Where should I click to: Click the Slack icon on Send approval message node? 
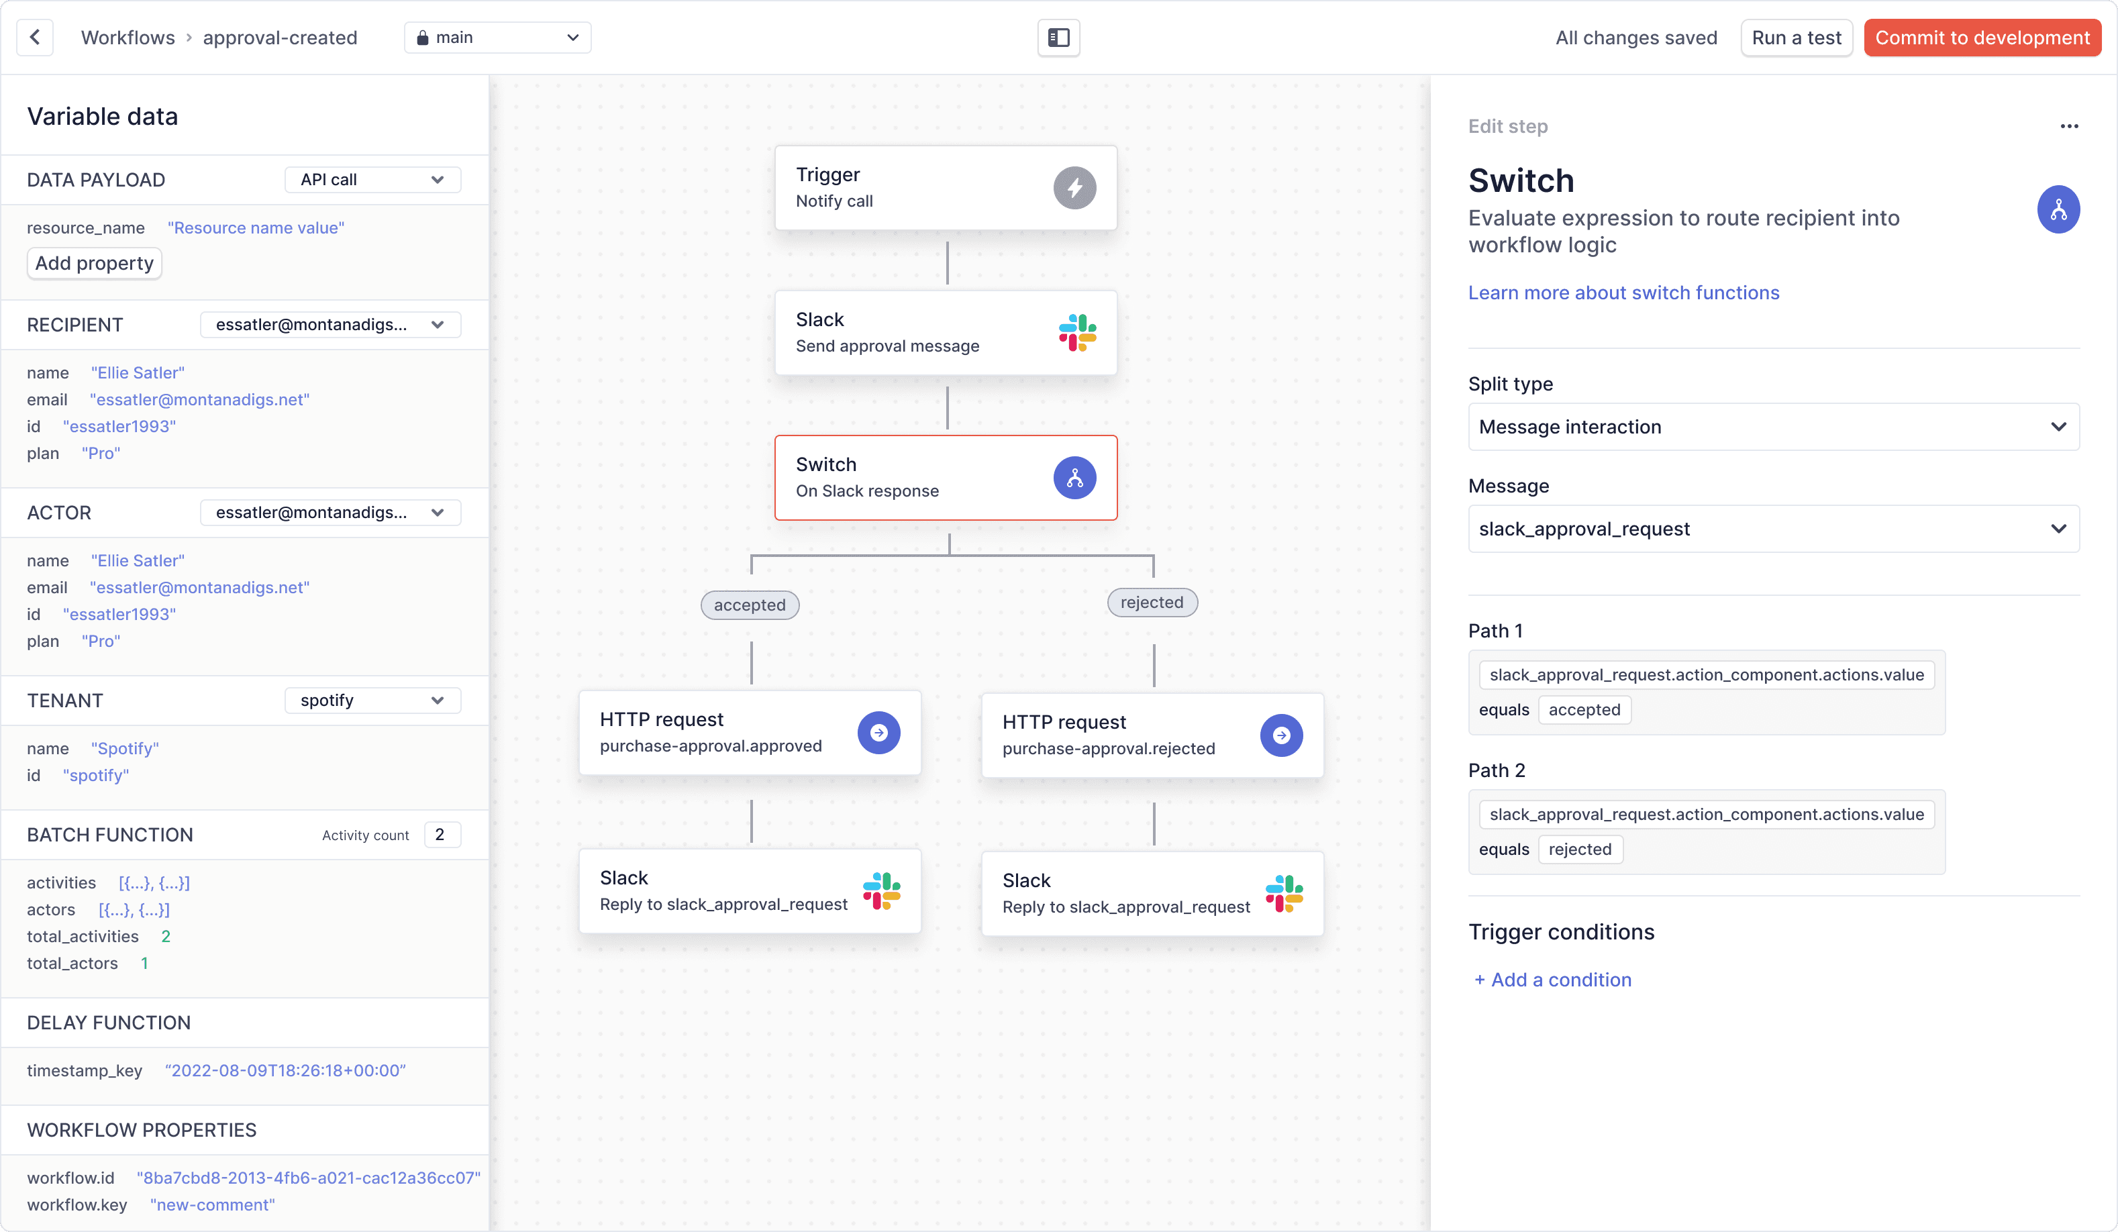[1080, 333]
